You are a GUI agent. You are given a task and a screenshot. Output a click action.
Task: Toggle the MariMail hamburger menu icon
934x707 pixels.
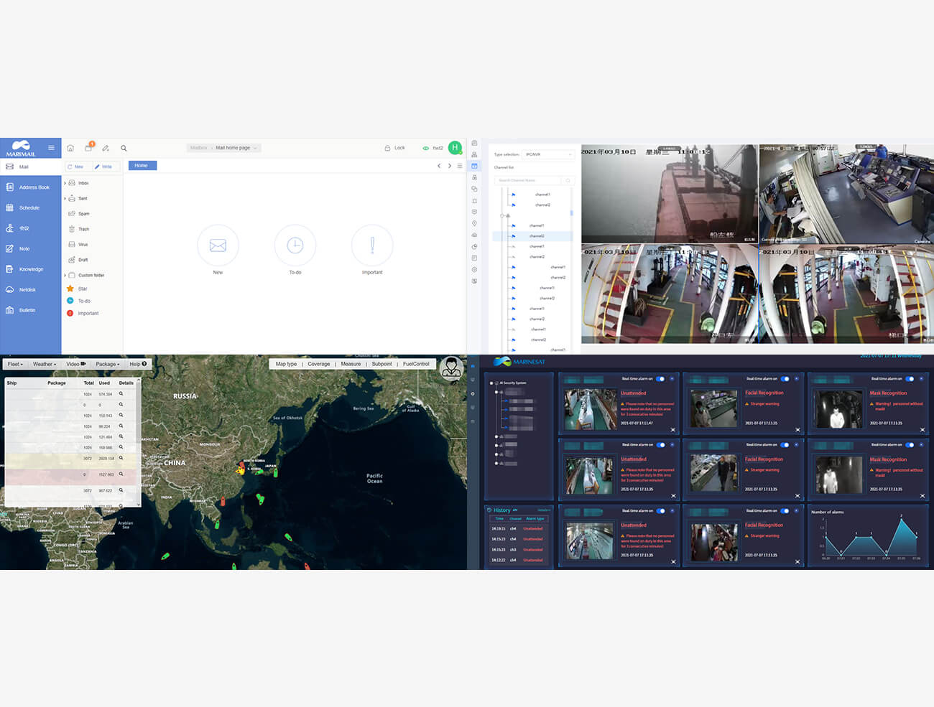point(51,148)
